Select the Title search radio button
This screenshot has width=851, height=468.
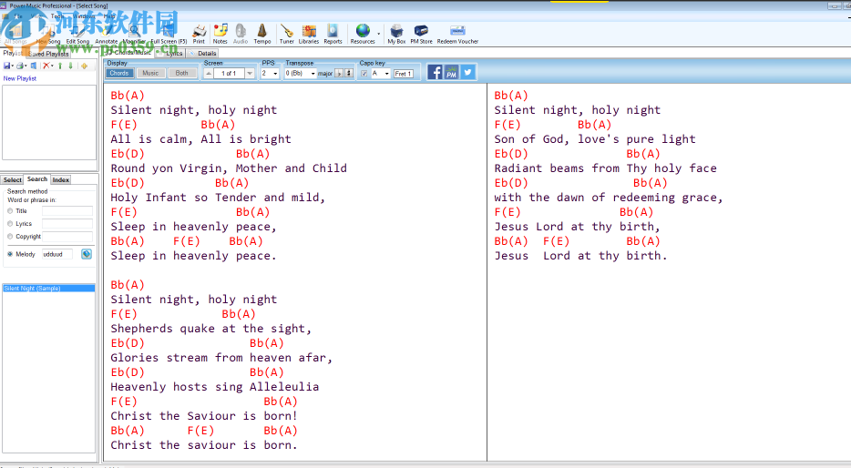click(x=10, y=211)
